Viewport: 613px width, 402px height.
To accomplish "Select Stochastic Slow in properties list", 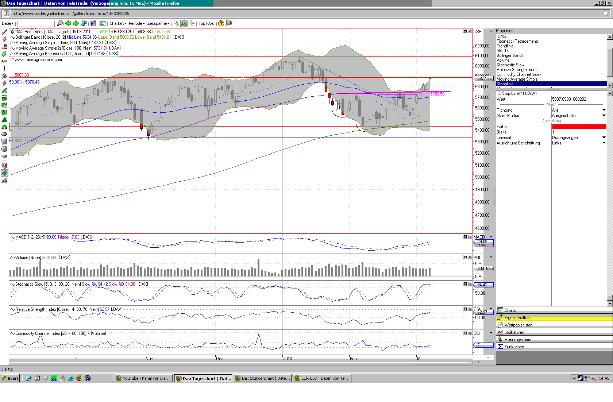I will [x=510, y=65].
